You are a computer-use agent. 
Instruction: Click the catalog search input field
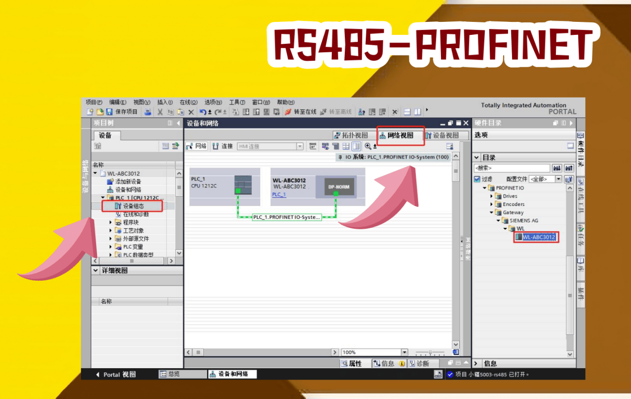pyautogui.click(x=512, y=168)
